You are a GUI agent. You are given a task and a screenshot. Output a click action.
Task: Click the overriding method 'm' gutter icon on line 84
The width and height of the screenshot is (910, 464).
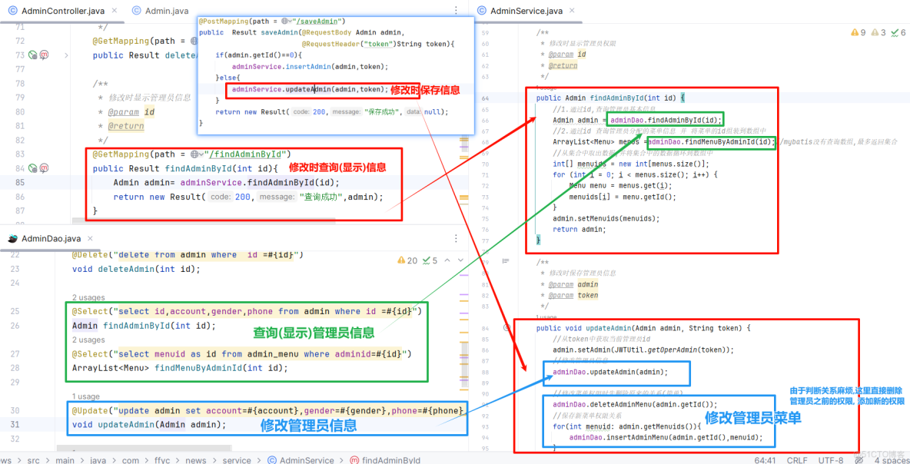coord(44,167)
